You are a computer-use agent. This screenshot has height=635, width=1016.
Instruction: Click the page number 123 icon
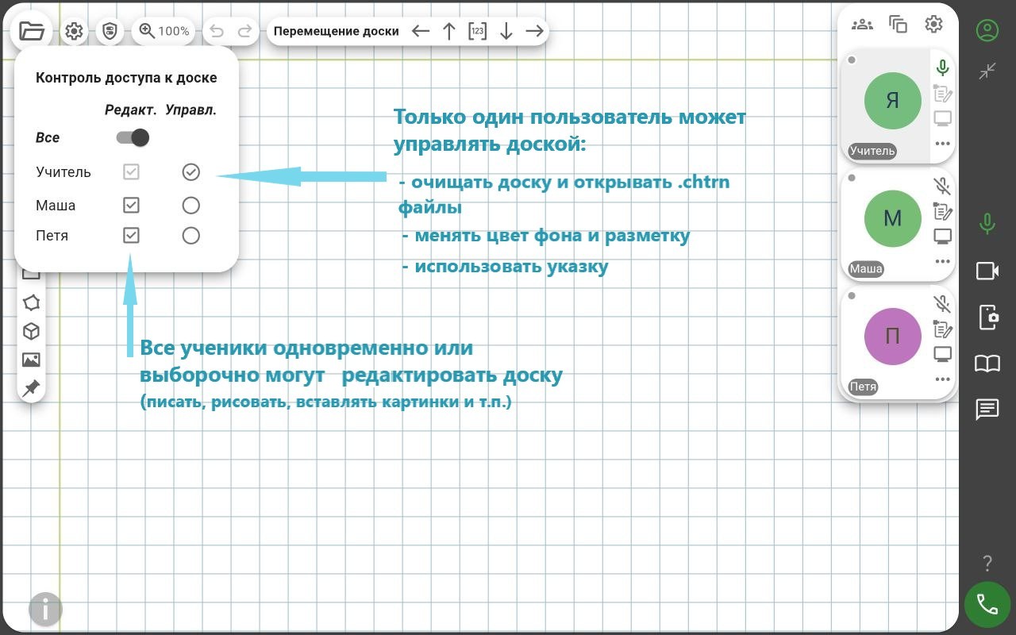(477, 31)
